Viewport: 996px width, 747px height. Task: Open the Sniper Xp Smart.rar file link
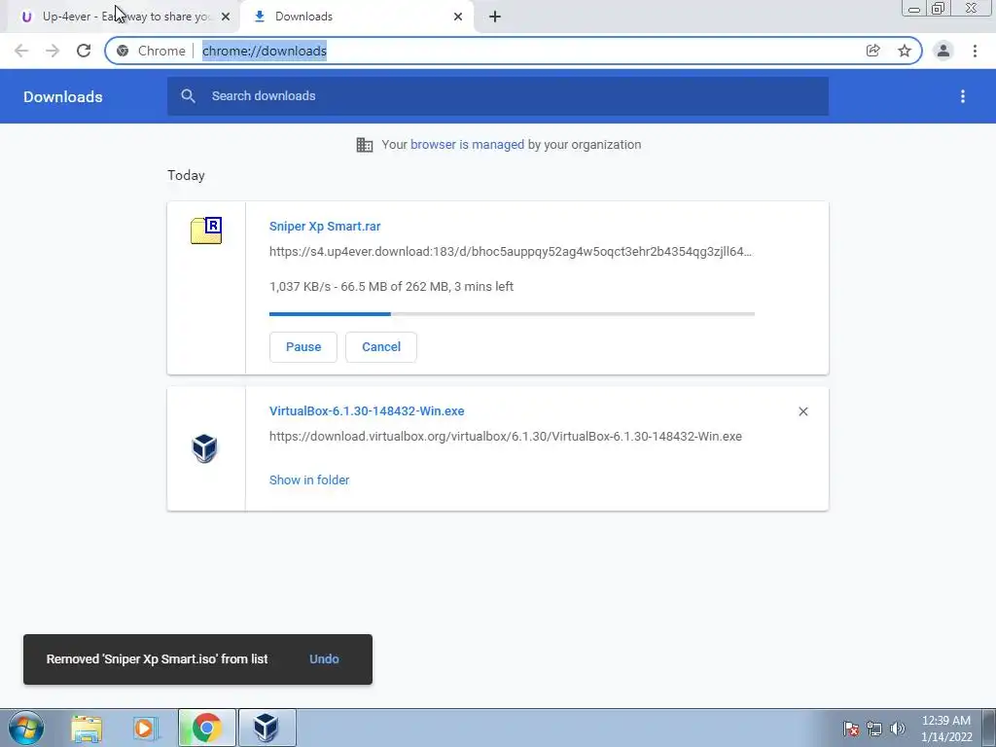[325, 226]
